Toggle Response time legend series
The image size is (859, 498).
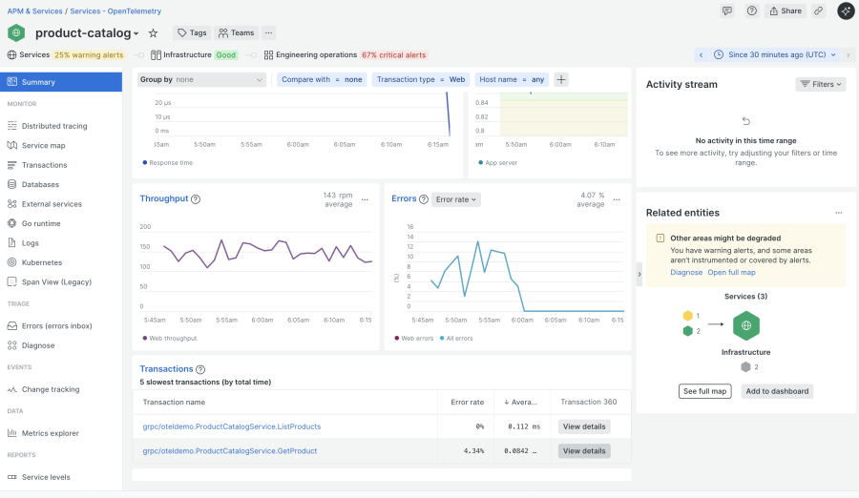(x=168, y=163)
